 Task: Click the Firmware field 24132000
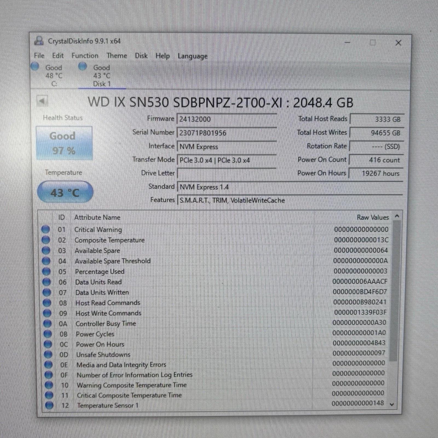click(x=227, y=119)
